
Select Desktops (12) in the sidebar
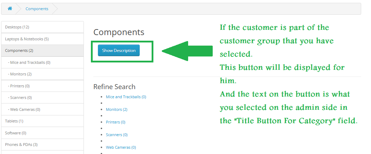(x=17, y=27)
